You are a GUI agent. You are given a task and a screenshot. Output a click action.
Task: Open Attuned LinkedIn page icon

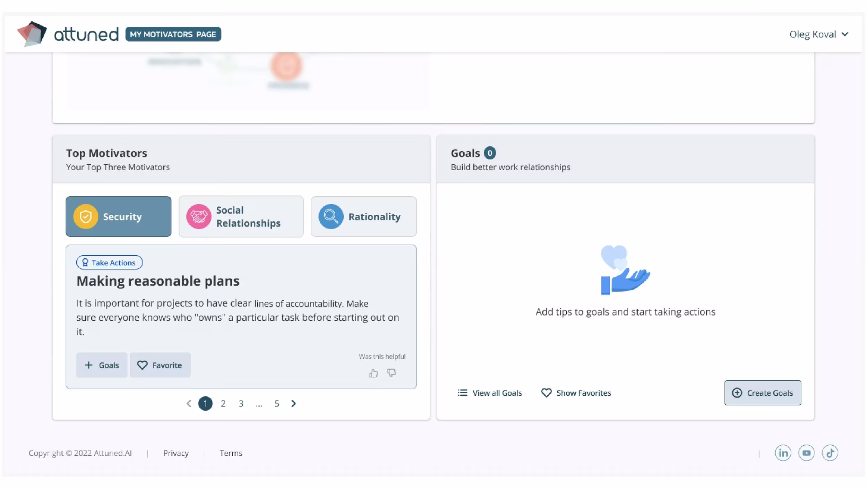[783, 453]
